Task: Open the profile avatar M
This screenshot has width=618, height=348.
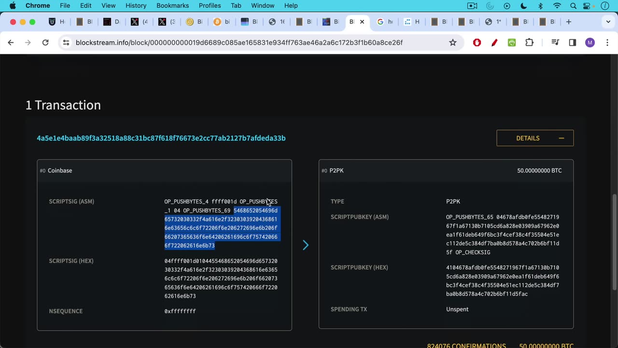Action: (590, 43)
